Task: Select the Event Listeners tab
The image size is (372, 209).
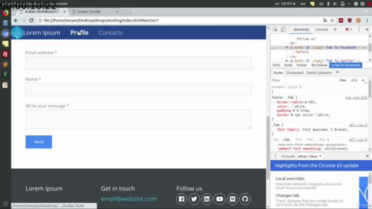Action: 319,73
